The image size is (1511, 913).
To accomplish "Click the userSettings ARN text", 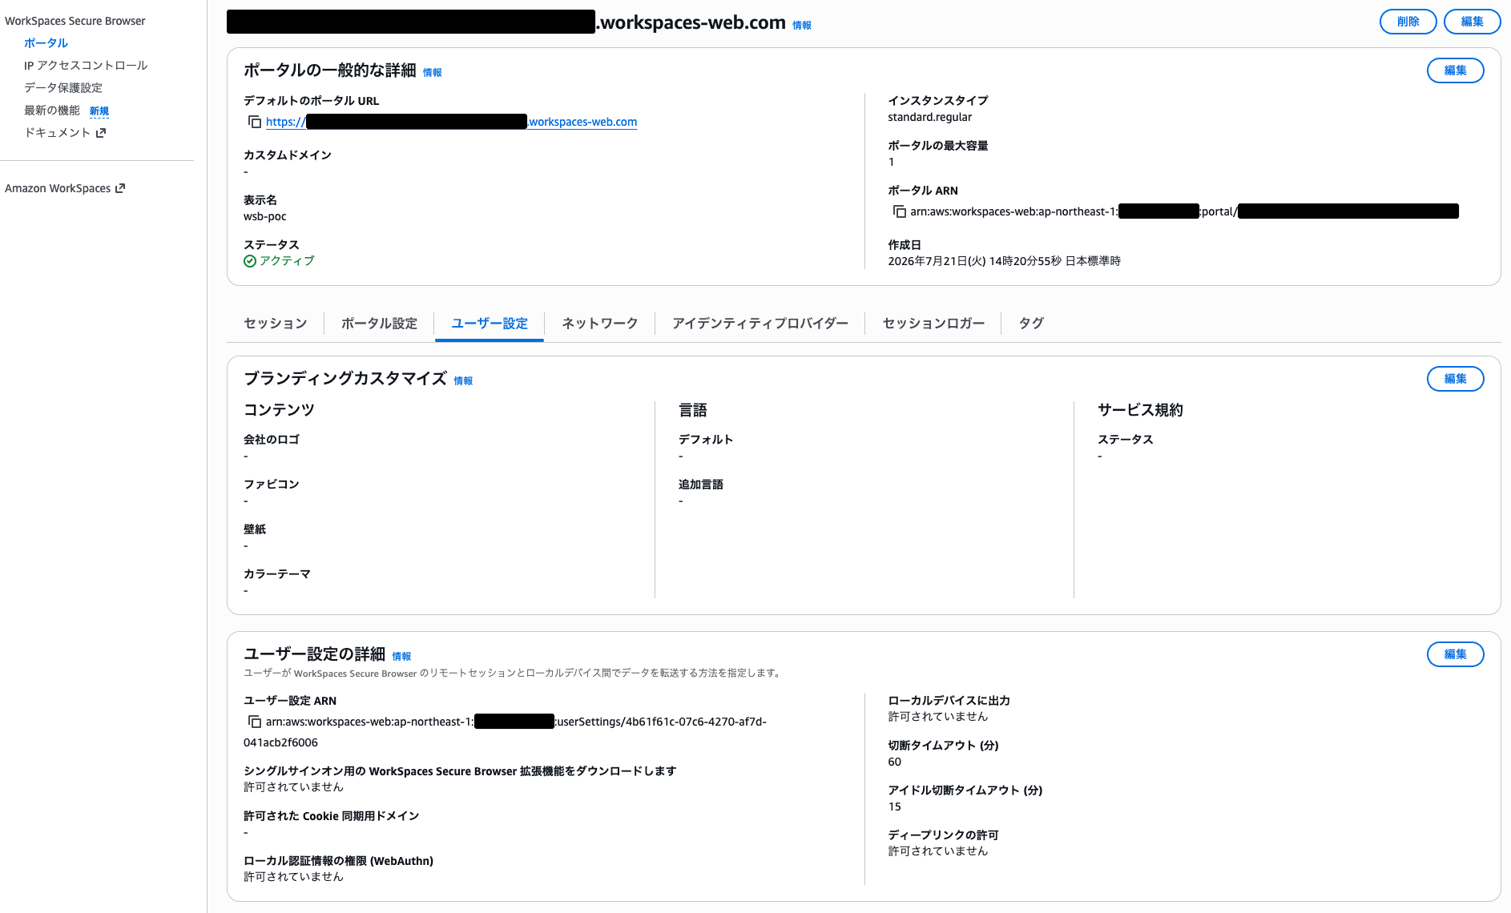I will 505,732.
